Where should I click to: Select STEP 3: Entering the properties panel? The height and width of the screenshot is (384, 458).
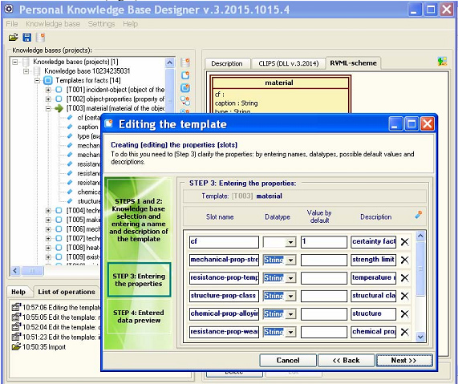click(x=139, y=280)
